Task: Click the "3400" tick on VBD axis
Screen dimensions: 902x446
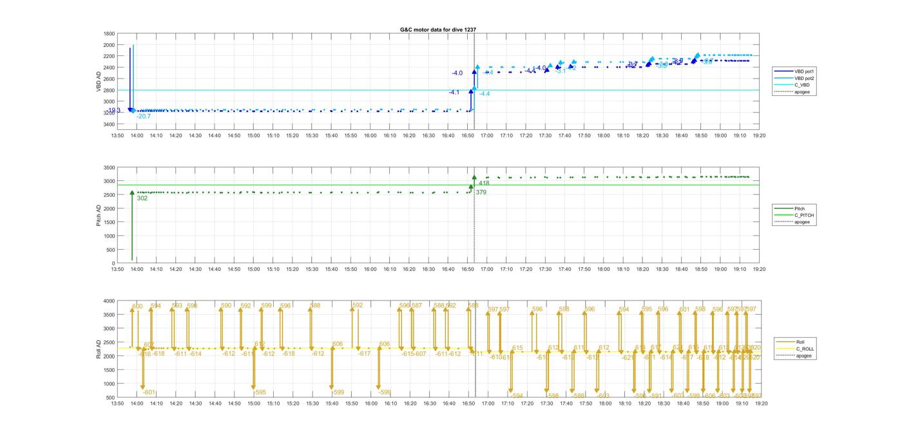Action: coord(109,124)
